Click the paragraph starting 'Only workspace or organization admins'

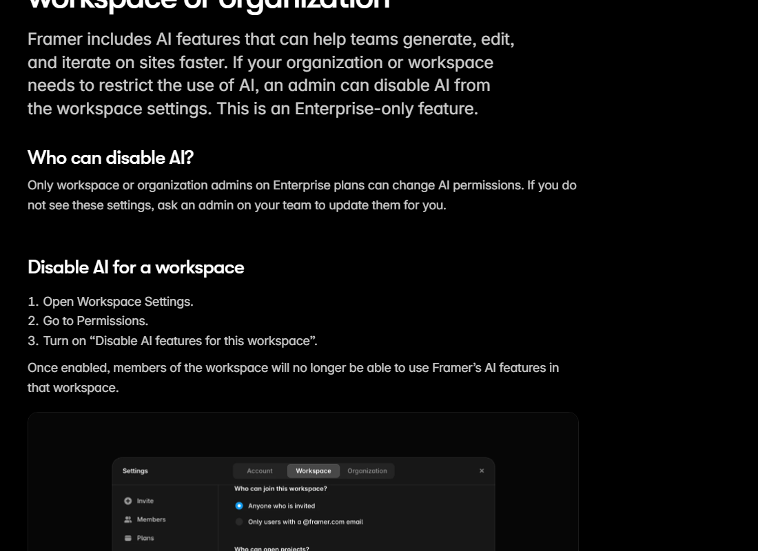tap(302, 196)
